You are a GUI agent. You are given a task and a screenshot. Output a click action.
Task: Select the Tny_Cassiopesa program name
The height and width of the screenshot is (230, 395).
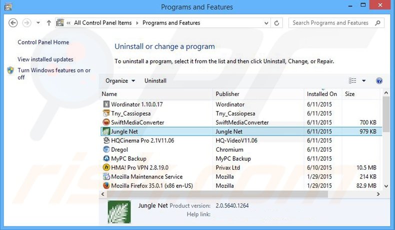pyautogui.click(x=130, y=113)
